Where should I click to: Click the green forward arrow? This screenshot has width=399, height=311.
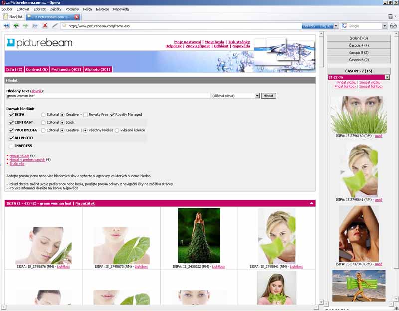(x=25, y=26)
